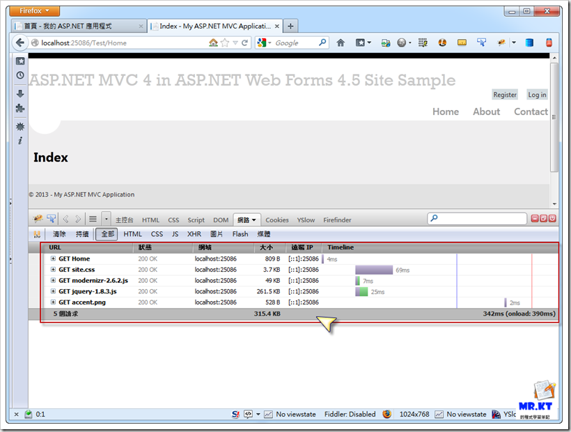
Task: Open the 網路 panel dropdown arrow
Action: (254, 220)
